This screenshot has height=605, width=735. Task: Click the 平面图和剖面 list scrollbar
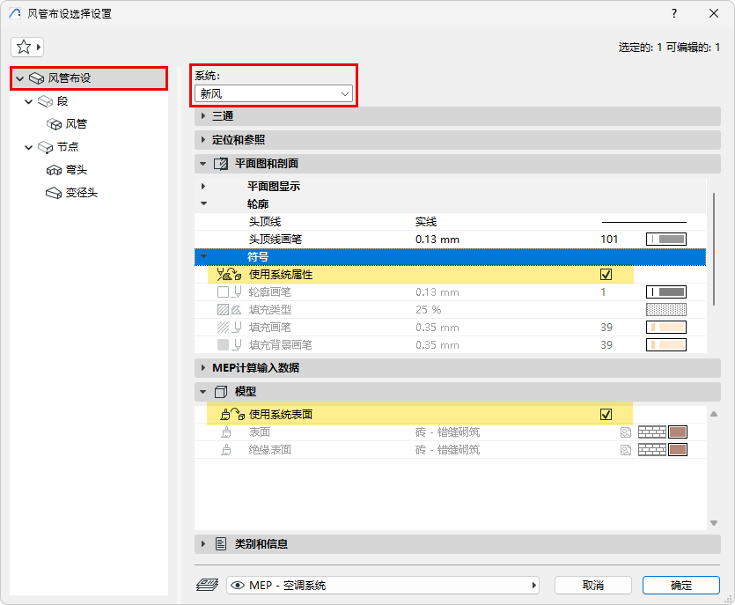tap(714, 249)
